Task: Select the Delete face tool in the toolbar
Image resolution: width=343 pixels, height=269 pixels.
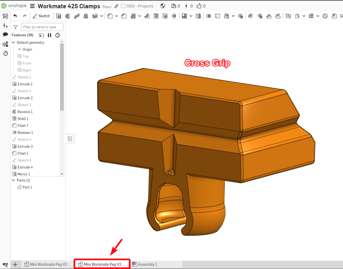Action: [x=260, y=16]
